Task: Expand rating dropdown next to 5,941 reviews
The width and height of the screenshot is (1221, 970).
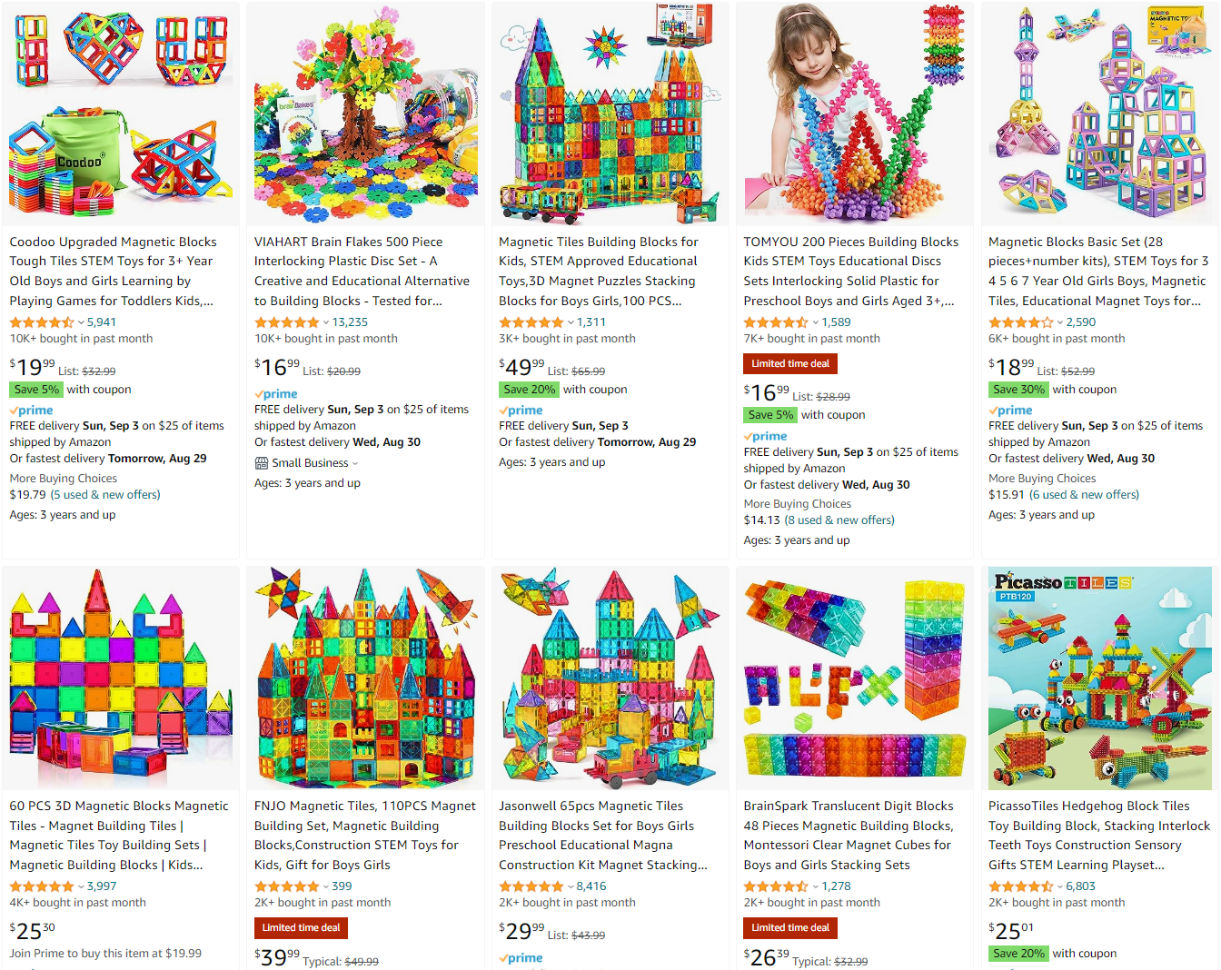Action: tap(81, 322)
